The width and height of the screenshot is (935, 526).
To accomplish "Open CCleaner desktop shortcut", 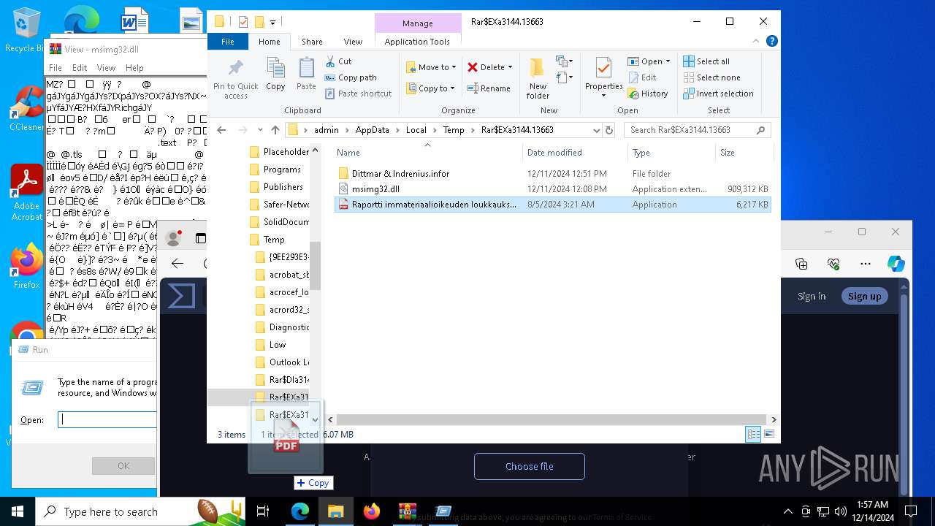I will (x=27, y=108).
